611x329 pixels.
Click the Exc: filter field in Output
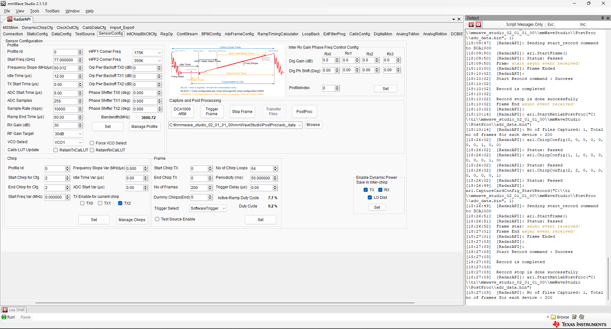pos(567,24)
